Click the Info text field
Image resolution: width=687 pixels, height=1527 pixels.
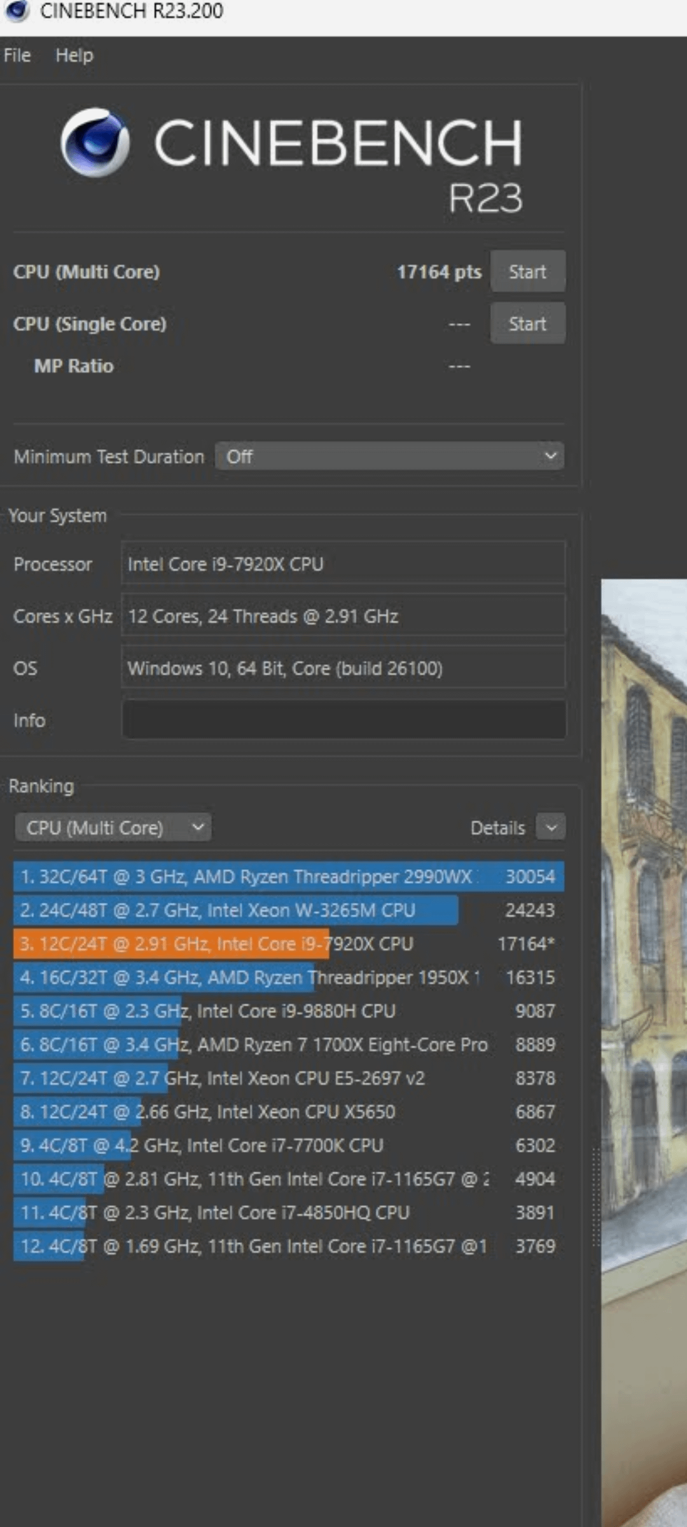tap(343, 720)
